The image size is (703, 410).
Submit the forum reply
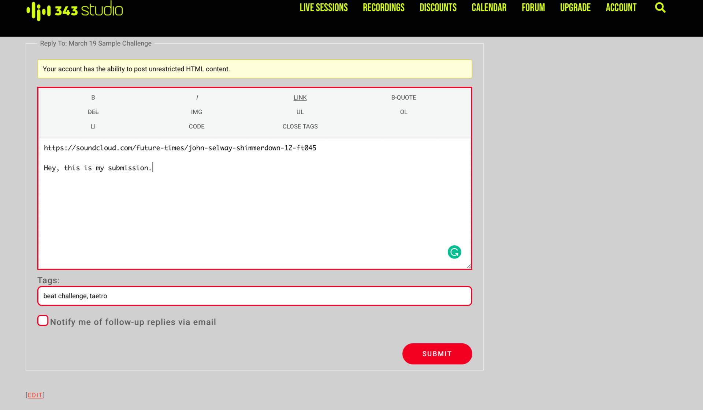[437, 354]
